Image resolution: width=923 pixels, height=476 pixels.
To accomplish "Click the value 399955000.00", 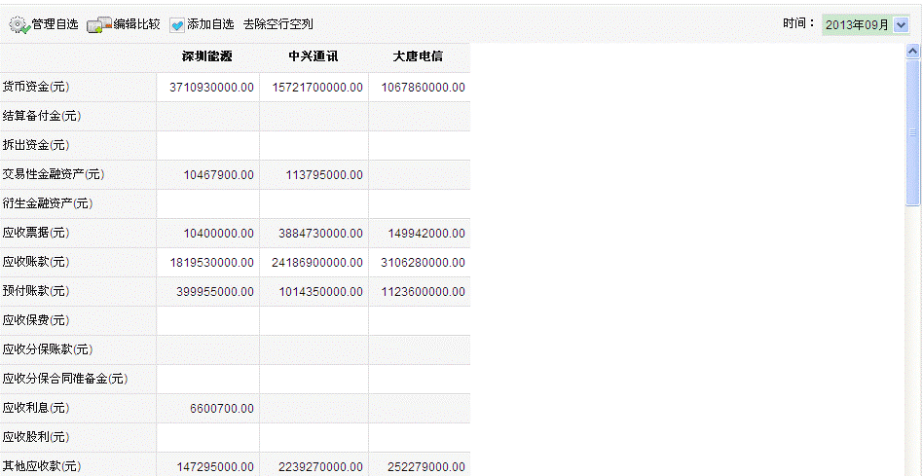I will coord(215,292).
